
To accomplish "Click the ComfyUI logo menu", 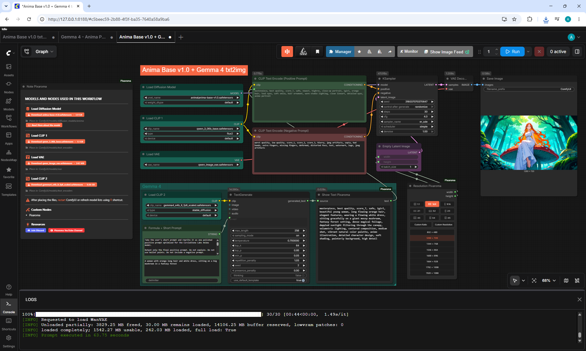I will pos(10,53).
